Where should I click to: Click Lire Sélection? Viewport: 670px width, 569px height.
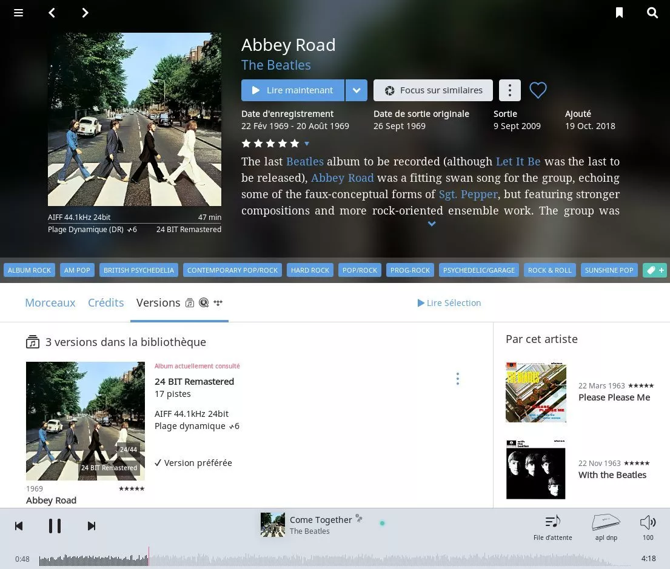click(449, 303)
